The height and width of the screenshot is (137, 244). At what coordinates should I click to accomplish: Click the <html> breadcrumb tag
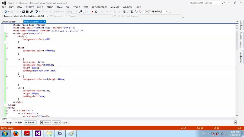click(x=47, y=123)
